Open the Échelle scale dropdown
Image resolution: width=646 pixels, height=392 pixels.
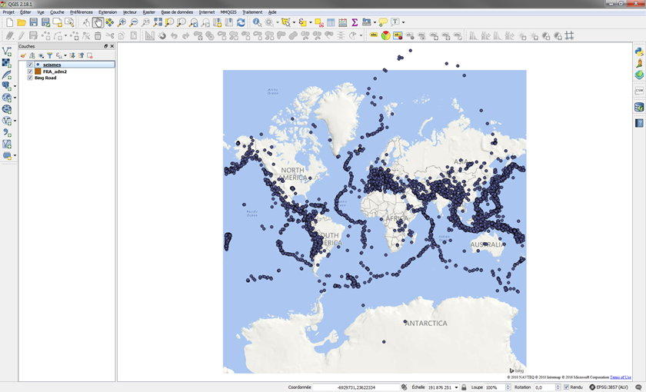tap(456, 387)
